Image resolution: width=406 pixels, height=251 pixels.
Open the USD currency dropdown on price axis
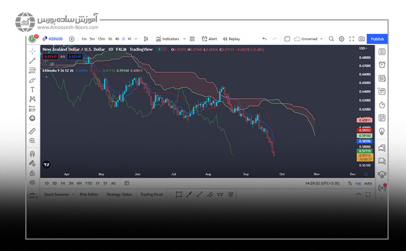[363, 49]
